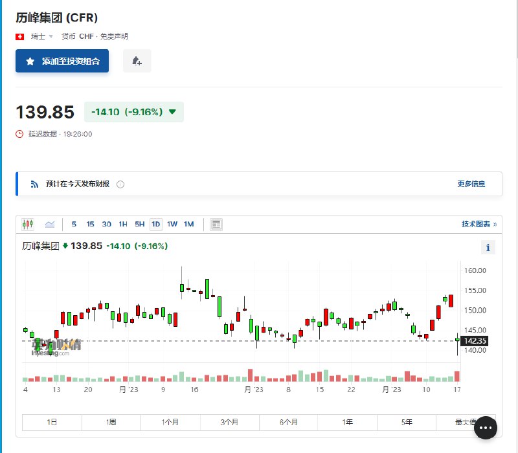518x453 pixels.
Task: Open the price alert bell icon
Action: coord(137,61)
